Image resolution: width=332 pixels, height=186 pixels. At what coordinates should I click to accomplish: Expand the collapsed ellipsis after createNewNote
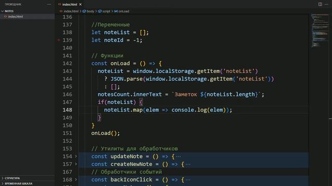point(188,164)
